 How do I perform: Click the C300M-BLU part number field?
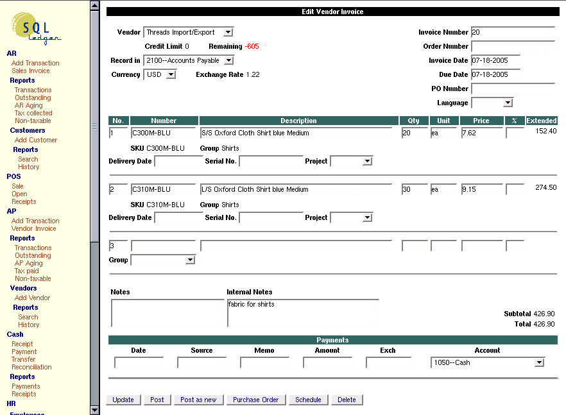coord(163,133)
